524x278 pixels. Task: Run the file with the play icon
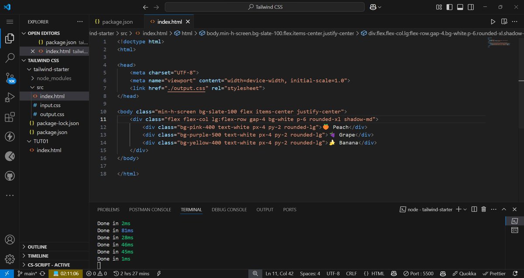pyautogui.click(x=493, y=21)
